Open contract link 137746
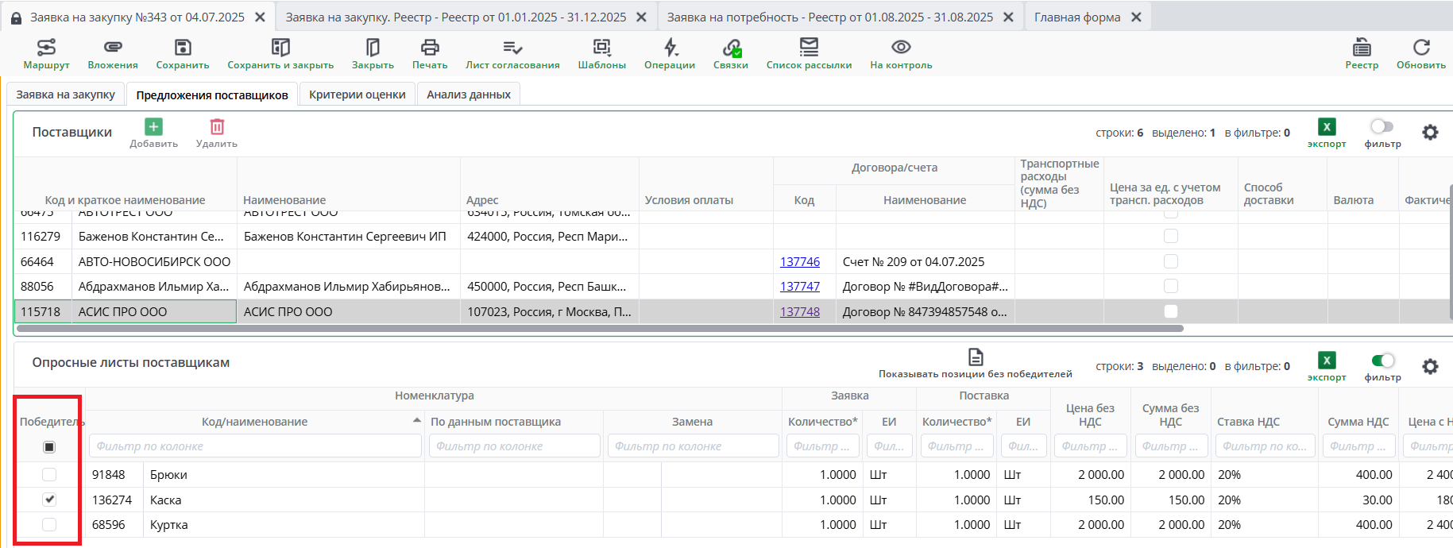This screenshot has height=548, width=1453. (799, 261)
